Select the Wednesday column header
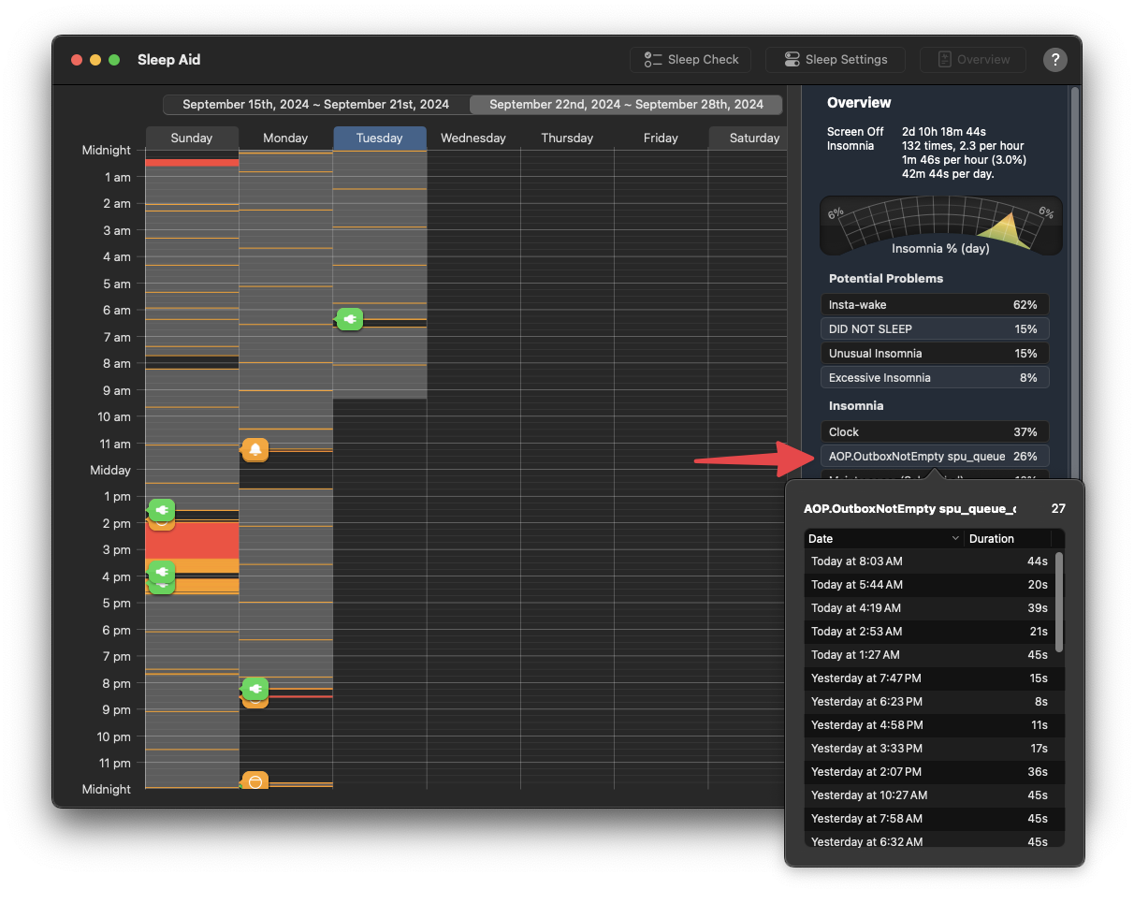Screen dimensions: 1134x904 [x=473, y=138]
